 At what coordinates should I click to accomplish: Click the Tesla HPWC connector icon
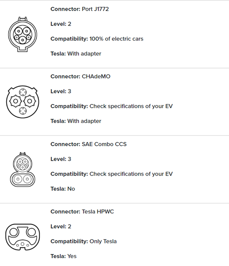tap(23, 237)
